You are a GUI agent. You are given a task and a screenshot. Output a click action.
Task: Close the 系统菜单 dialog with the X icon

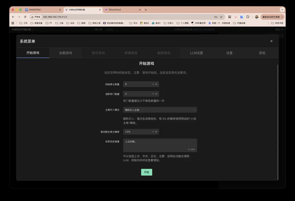271,41
